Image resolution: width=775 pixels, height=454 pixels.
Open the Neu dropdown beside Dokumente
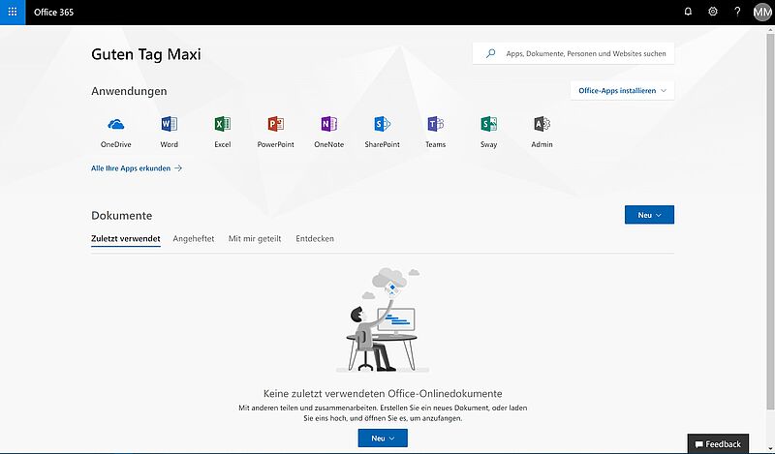(649, 215)
